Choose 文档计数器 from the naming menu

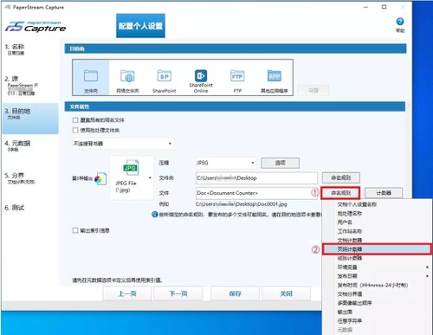coord(350,240)
